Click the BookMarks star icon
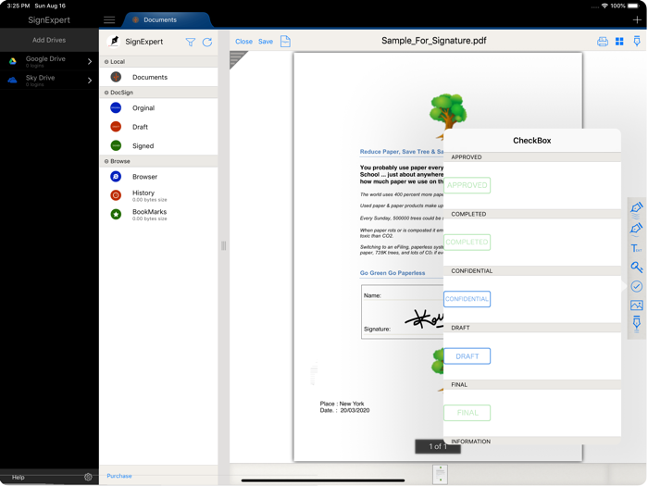 pos(116,214)
